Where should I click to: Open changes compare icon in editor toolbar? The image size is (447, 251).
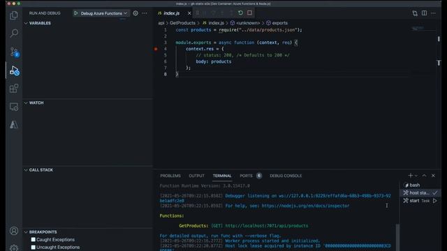[x=415, y=13]
